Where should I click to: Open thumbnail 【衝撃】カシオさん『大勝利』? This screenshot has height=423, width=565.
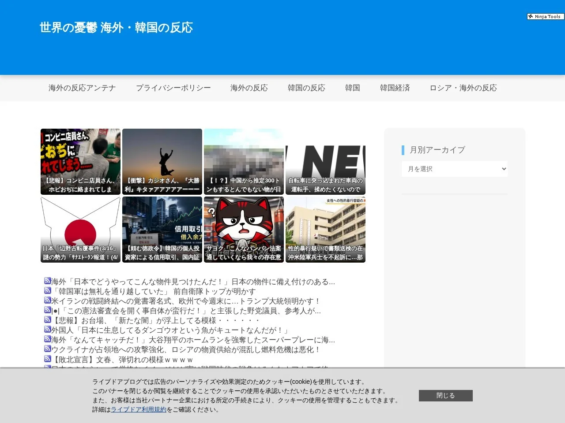[162, 162]
